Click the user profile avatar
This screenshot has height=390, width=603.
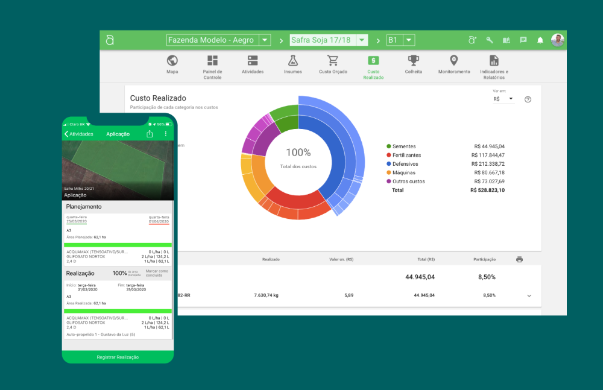point(558,40)
